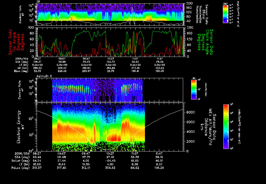Screen dimensions: 266x184
Task: Select ELon value 196.41
Action: (x=135, y=71)
